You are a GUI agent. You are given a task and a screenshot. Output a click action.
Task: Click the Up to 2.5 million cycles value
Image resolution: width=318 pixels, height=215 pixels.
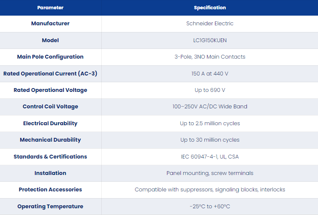(x=210, y=124)
